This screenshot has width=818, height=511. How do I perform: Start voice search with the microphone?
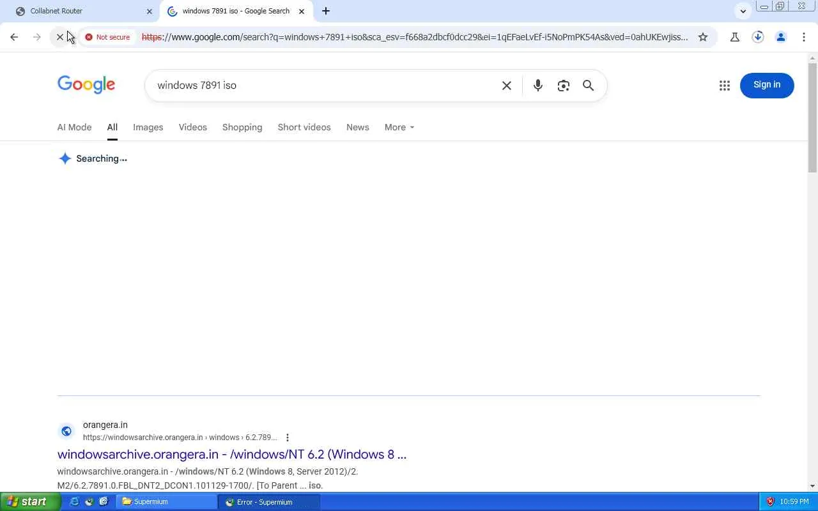[538, 86]
